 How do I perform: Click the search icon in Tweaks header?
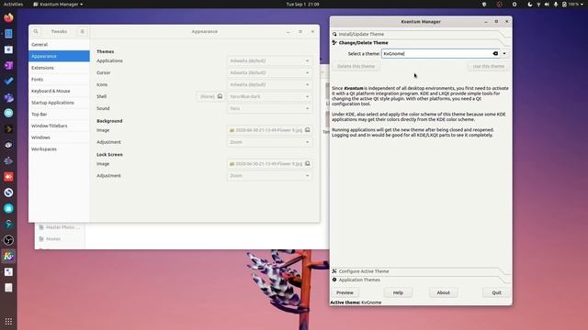click(36, 31)
